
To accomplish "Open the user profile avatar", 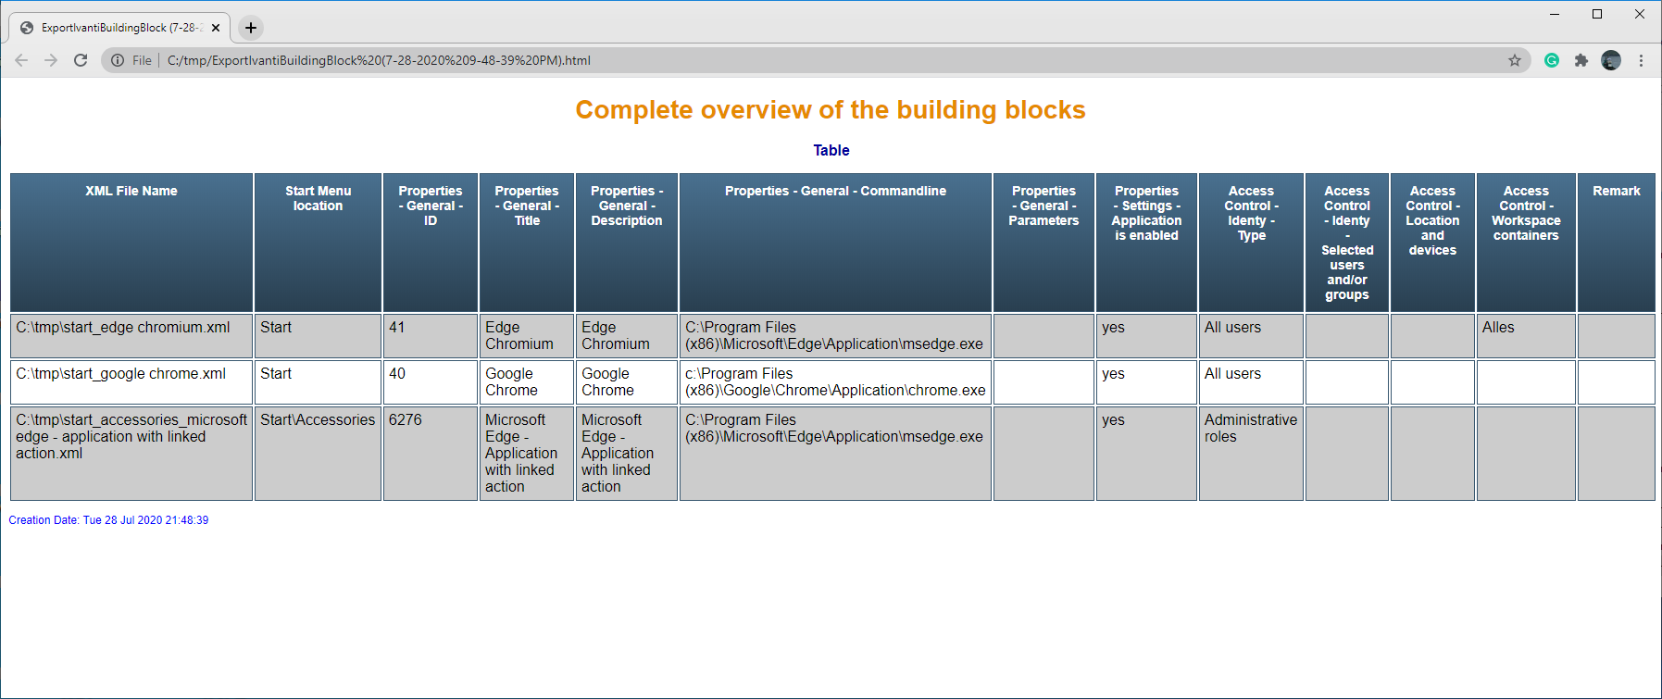I will [1611, 60].
